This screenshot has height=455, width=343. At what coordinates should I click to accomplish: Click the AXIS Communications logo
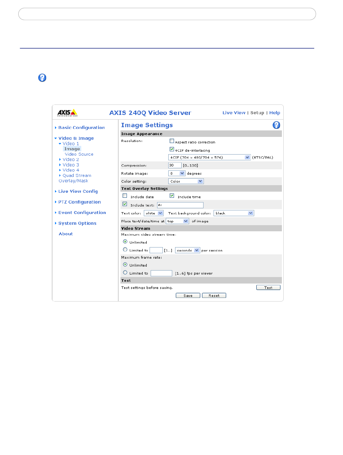point(67,113)
